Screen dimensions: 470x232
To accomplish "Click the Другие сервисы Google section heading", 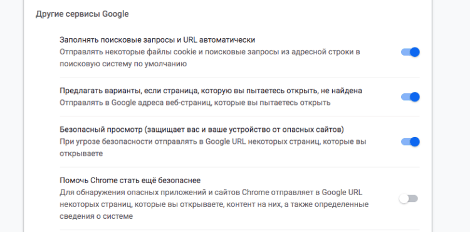I will tap(82, 14).
